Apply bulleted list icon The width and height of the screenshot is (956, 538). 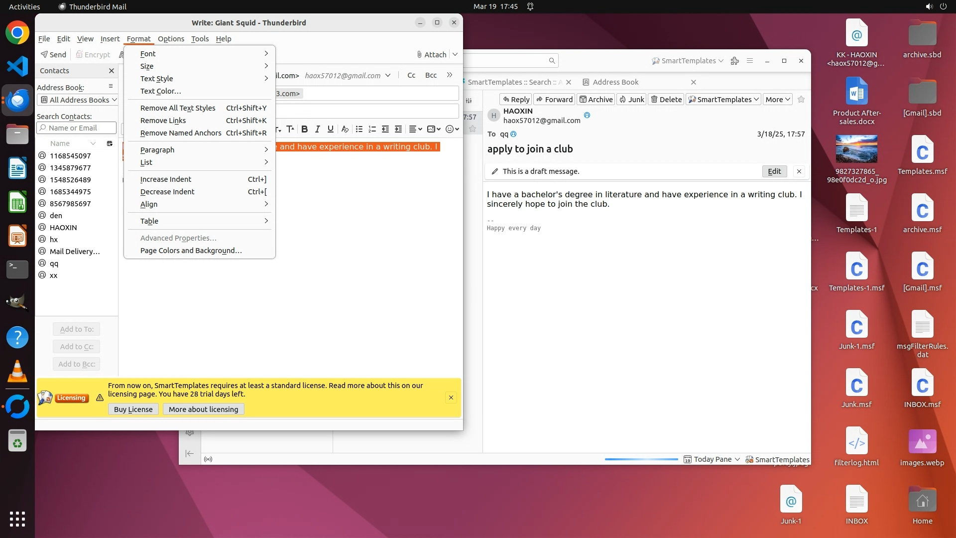point(359,129)
